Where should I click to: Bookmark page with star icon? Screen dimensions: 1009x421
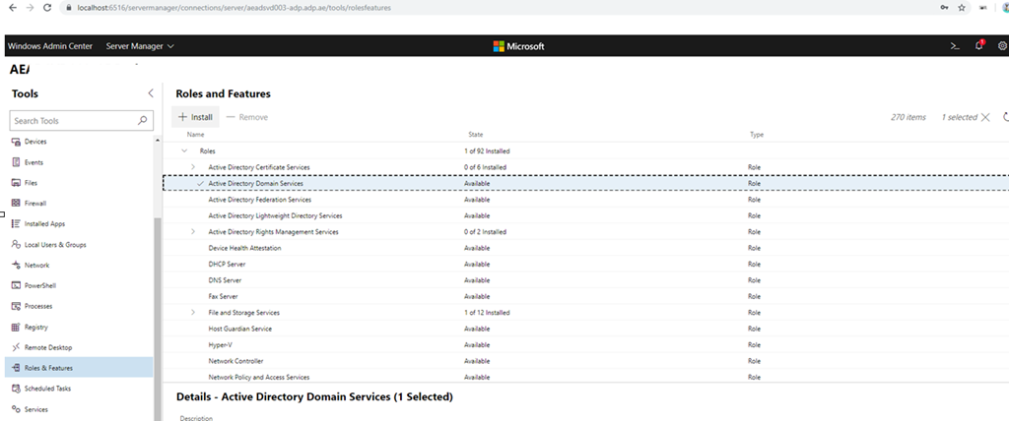pos(962,8)
